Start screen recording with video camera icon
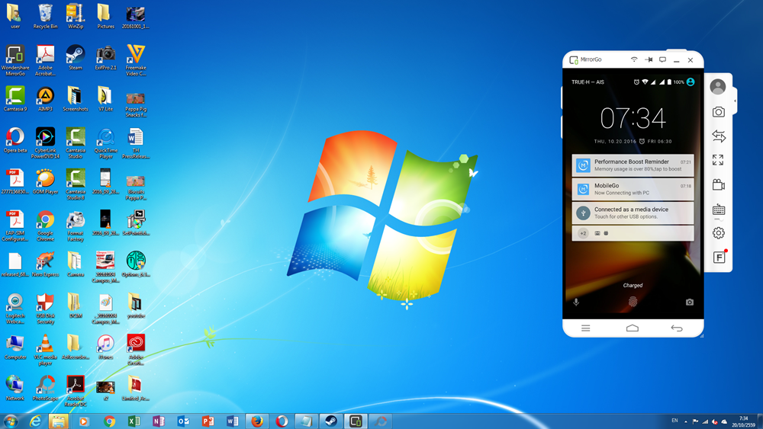The image size is (763, 429). 718,184
